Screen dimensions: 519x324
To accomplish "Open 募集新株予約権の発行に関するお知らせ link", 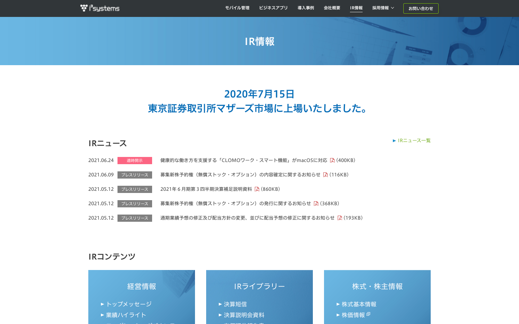I will 236,203.
